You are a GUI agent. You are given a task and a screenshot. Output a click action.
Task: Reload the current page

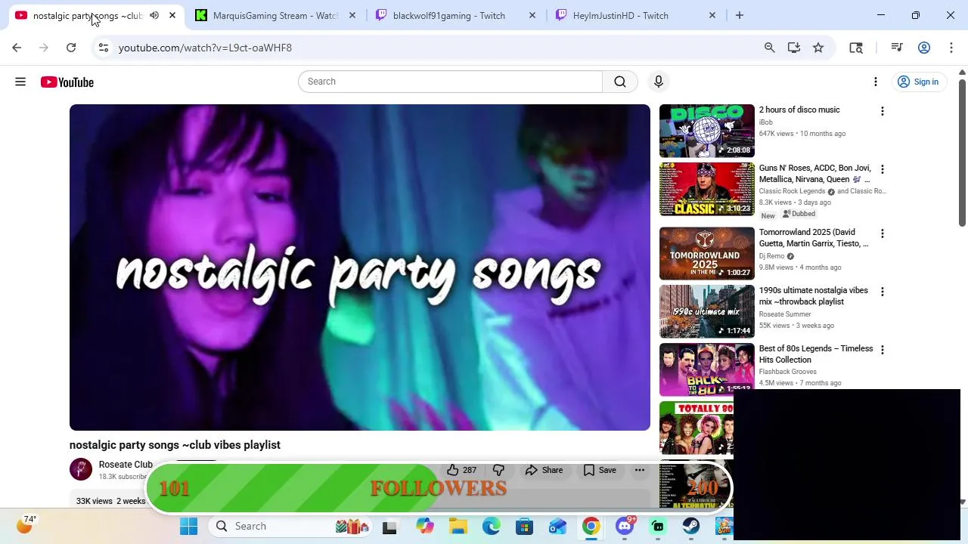[x=71, y=48]
